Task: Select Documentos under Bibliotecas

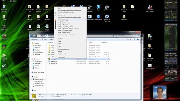Action: [39, 61]
